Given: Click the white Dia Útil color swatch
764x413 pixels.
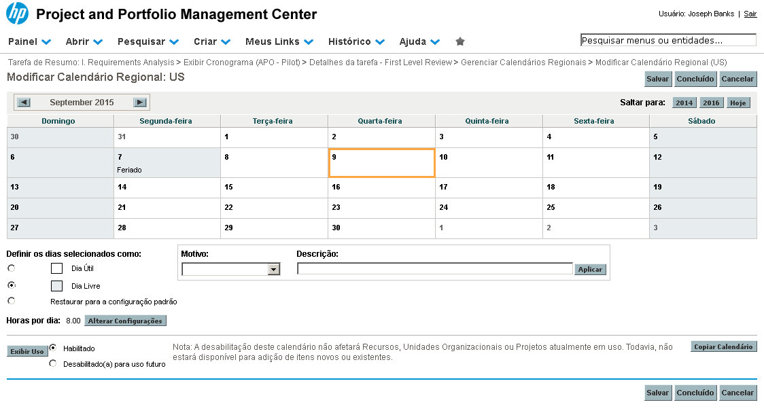Looking at the screenshot, I should click(x=57, y=268).
